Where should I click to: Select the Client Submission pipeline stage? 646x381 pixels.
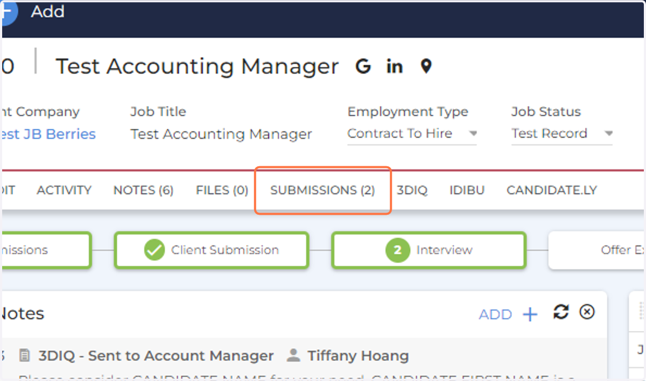tap(211, 250)
